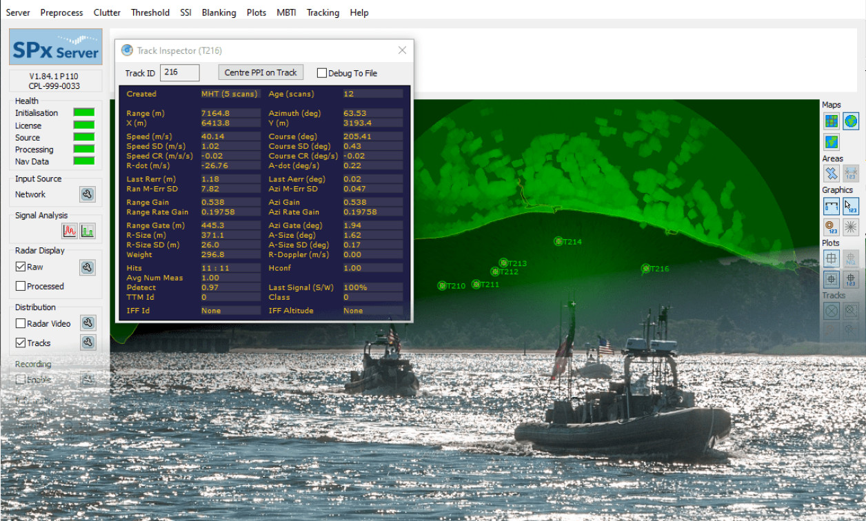This screenshot has height=521, width=866.
Task: Toggle the cursor position readout graphics icon
Action: pyautogui.click(x=851, y=206)
